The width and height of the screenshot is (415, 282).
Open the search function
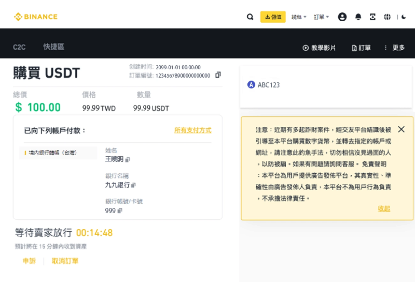point(250,17)
